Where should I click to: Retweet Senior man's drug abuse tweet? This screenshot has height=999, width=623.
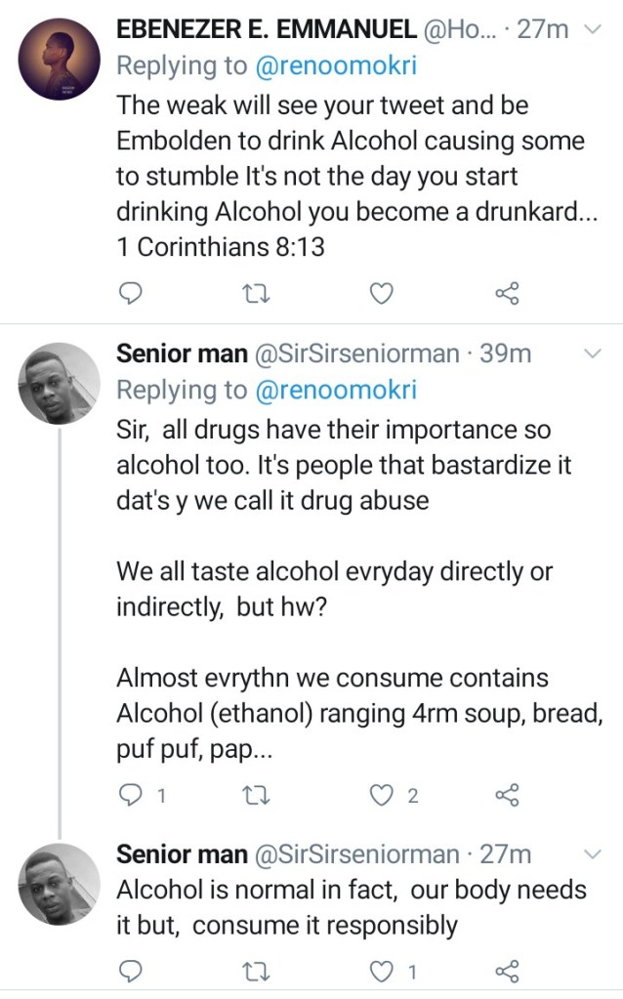click(253, 795)
